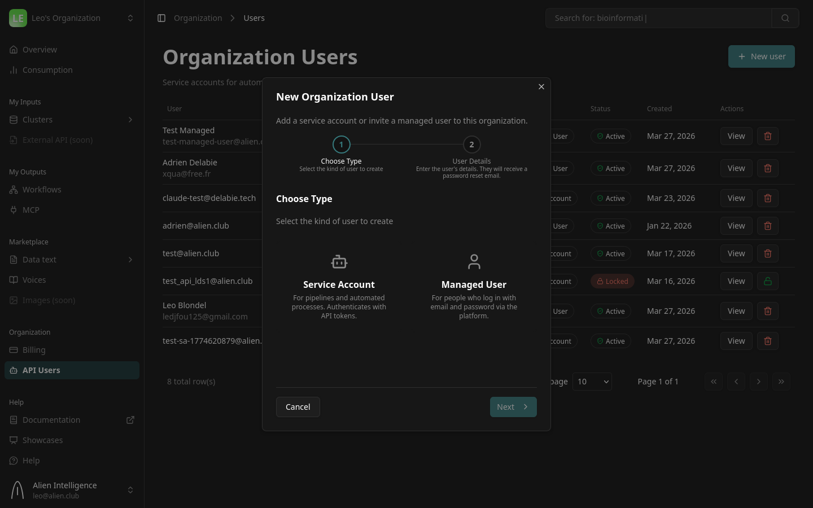
Task: Select the Overview home icon
Action: tap(14, 50)
